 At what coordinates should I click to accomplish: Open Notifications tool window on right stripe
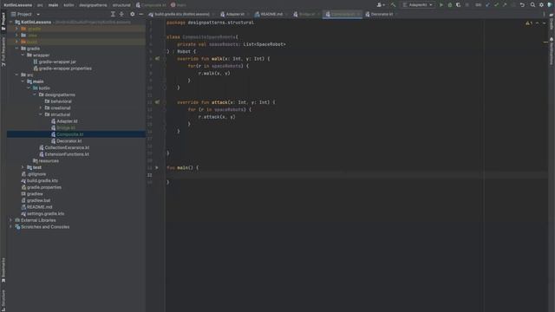(552, 51)
